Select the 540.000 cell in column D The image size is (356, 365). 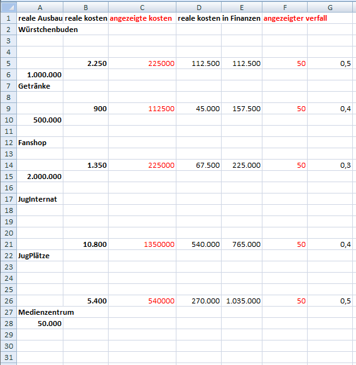pyautogui.click(x=198, y=244)
